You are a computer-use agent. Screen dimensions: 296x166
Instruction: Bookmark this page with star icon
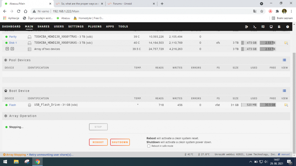[262, 11]
